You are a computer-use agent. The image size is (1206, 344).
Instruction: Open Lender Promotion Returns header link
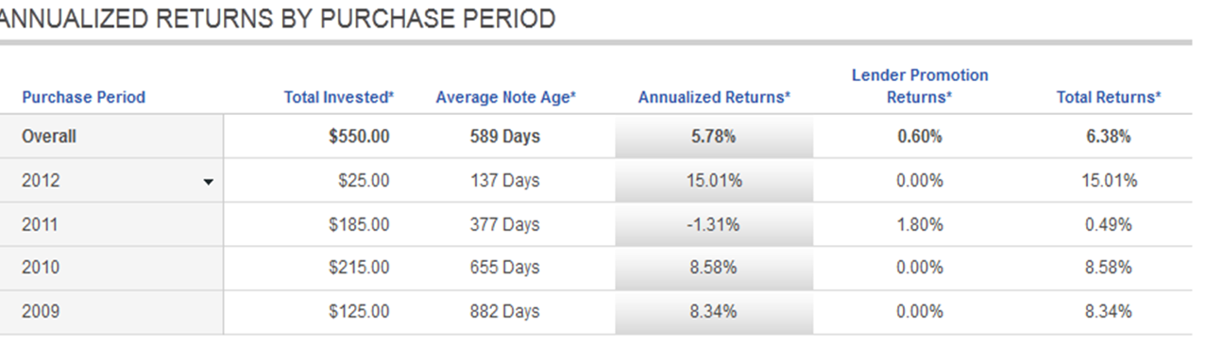point(920,86)
